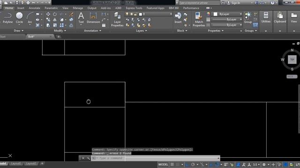
Task: Select the Offset tool
Action: click(x=71, y=25)
